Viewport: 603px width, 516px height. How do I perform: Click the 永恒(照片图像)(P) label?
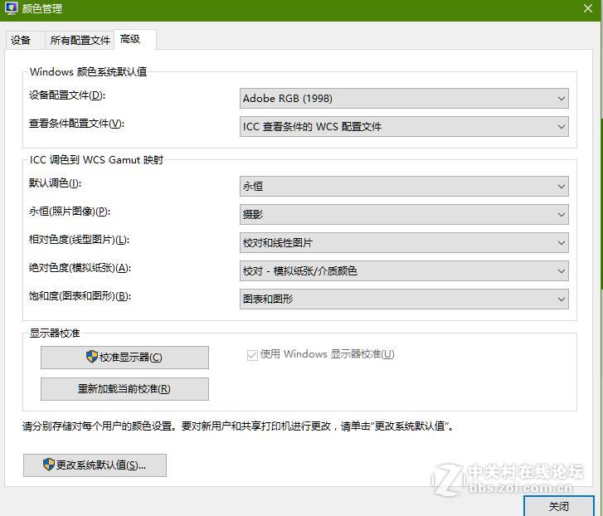[x=70, y=211]
